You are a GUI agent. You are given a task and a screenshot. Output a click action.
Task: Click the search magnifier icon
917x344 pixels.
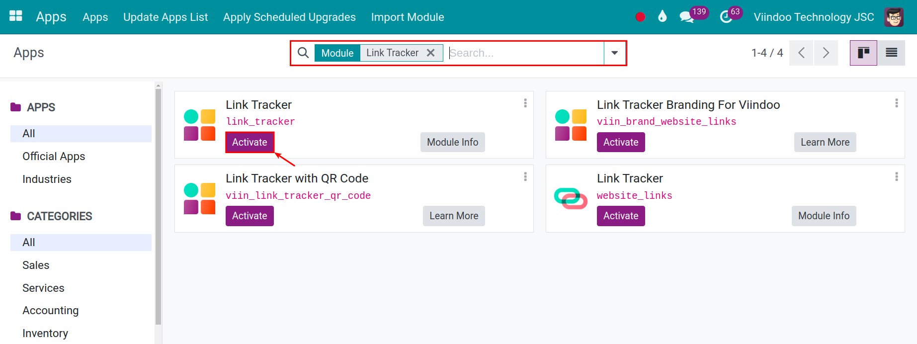pos(303,53)
